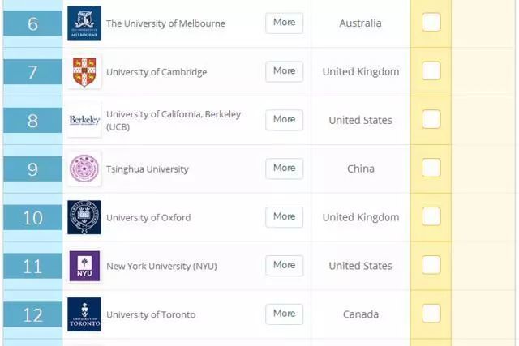
Task: Check the compare box for University of Oxford
Action: tap(431, 216)
